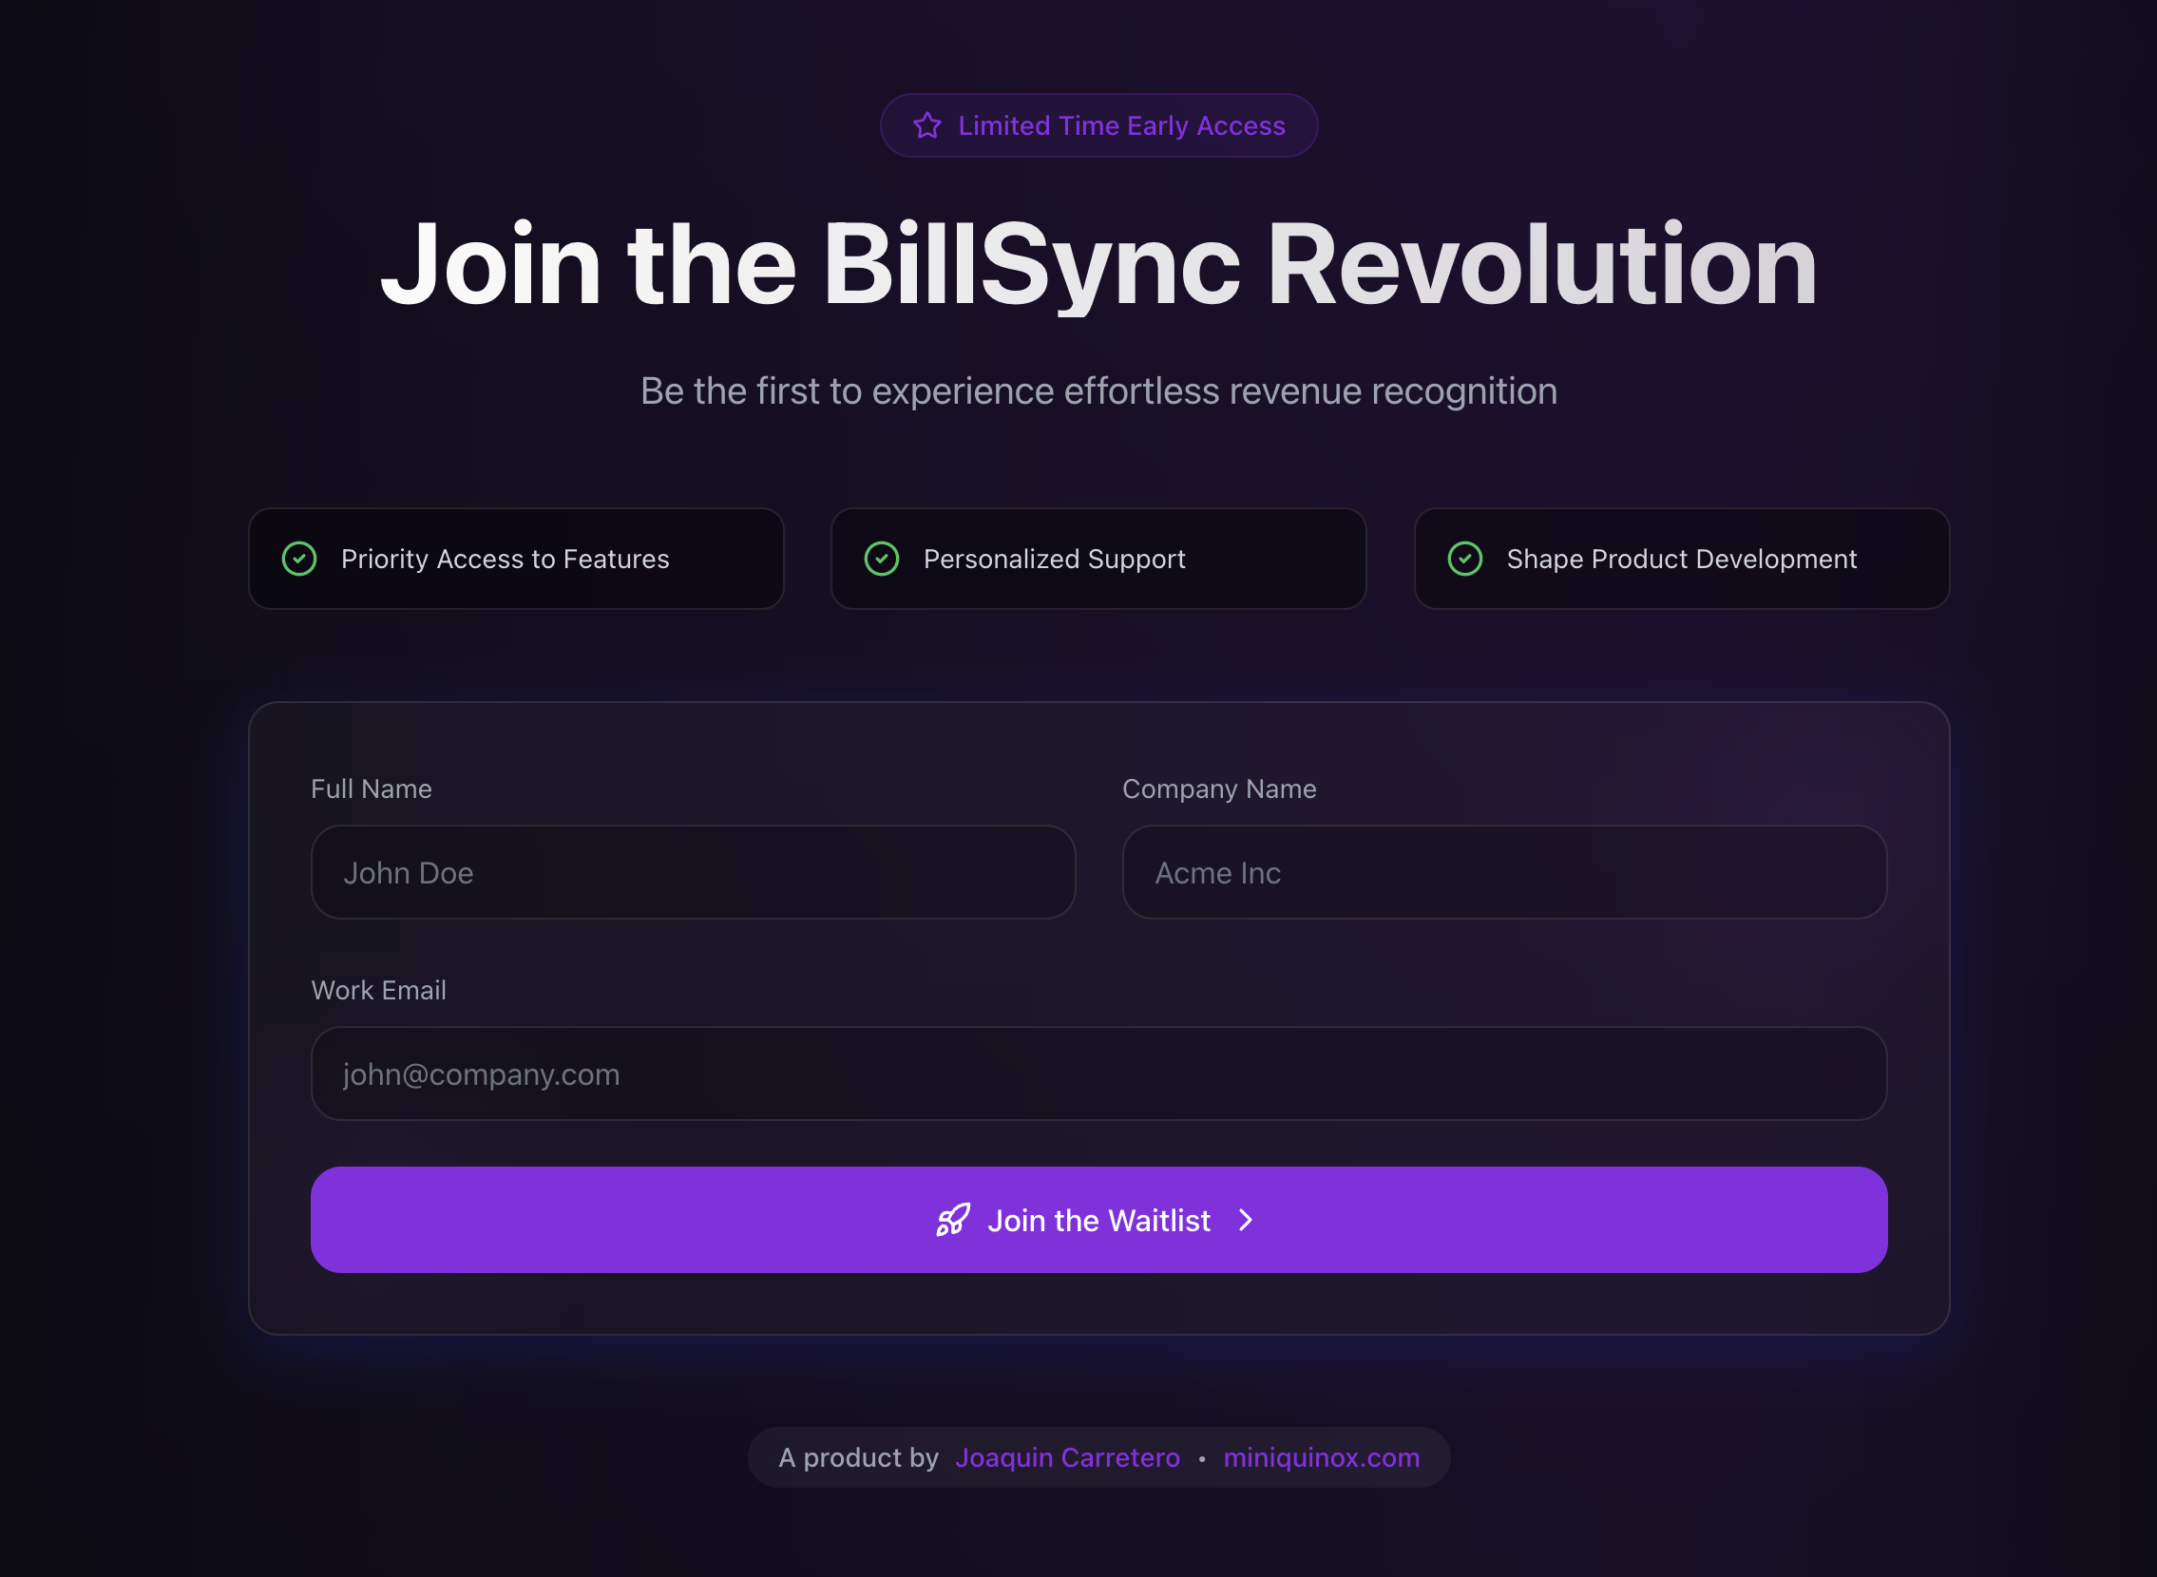Screen dimensions: 2157x1577
Task: Open the Joaquin Carretero link
Action: coord(1067,1457)
